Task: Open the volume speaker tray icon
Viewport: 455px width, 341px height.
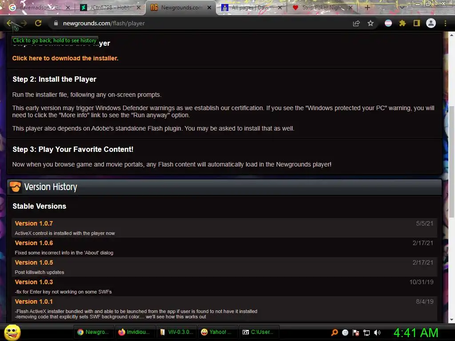Action: (x=377, y=333)
